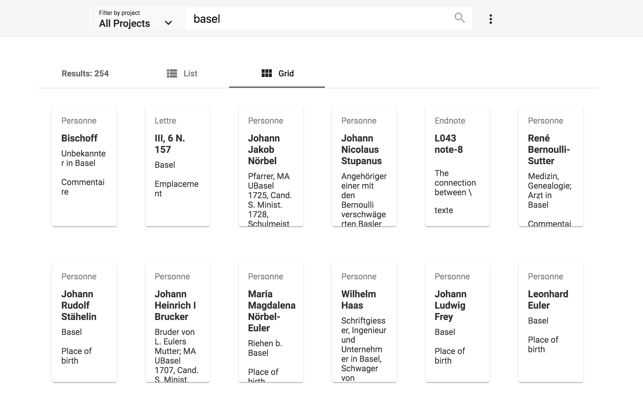
Task: Switch to List view icon
Action: [172, 73]
